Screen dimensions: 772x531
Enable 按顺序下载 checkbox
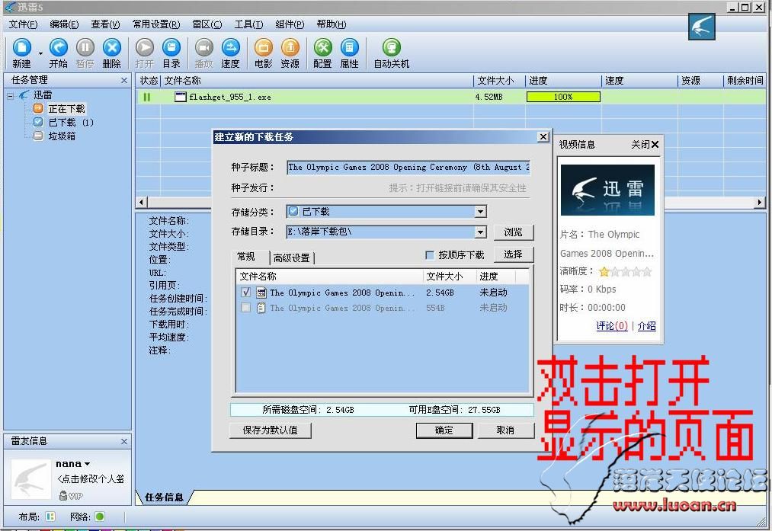coord(429,255)
